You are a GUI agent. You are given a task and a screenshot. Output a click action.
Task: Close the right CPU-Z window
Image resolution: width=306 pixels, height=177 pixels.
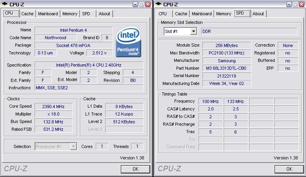[302, 4]
